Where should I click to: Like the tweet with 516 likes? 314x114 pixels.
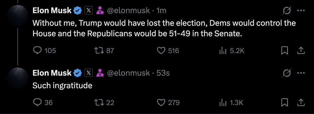coord(161,51)
